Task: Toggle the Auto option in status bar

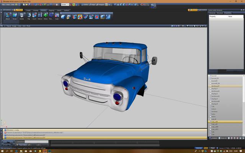Action: (x=206, y=148)
